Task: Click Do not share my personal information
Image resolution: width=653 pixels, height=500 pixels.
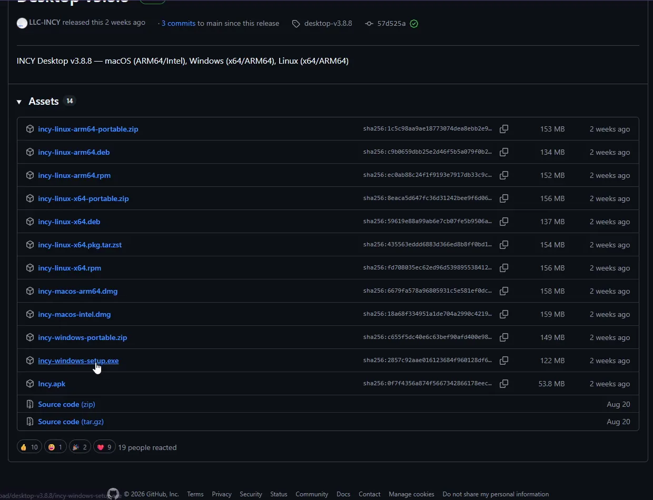Action: click(x=496, y=494)
